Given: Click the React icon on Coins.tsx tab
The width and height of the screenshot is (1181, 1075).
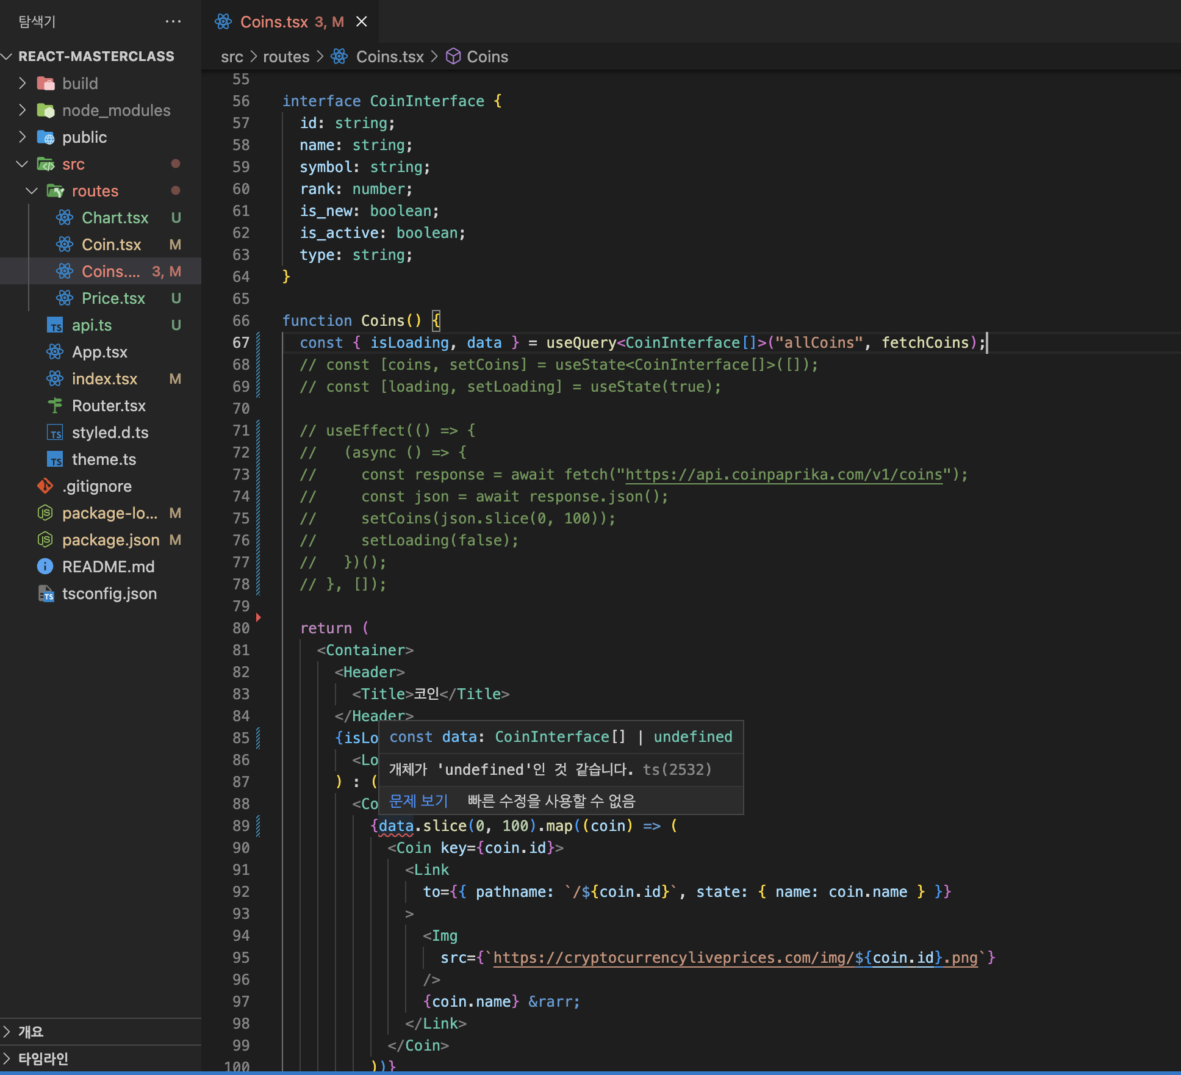Looking at the screenshot, I should click(223, 22).
